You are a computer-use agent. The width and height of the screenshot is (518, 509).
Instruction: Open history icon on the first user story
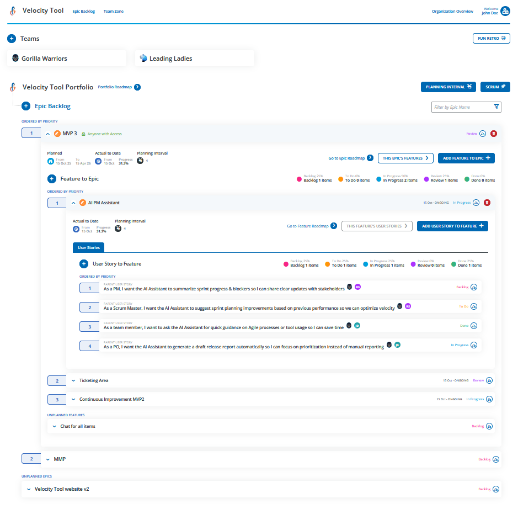476,288
